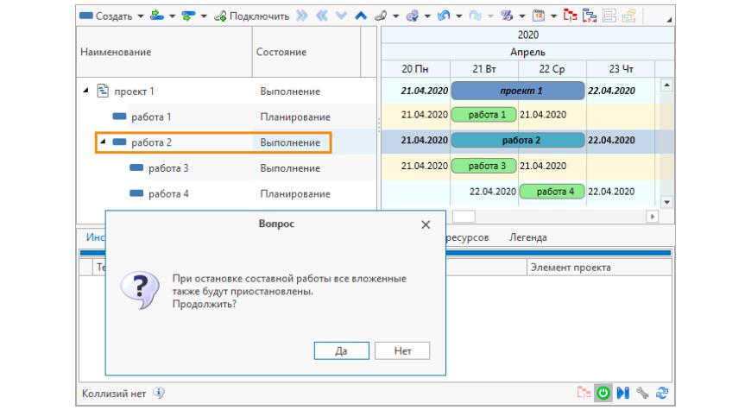Open dropdown next to the undo icon
Screen dimensions: 751x410
[459, 16]
